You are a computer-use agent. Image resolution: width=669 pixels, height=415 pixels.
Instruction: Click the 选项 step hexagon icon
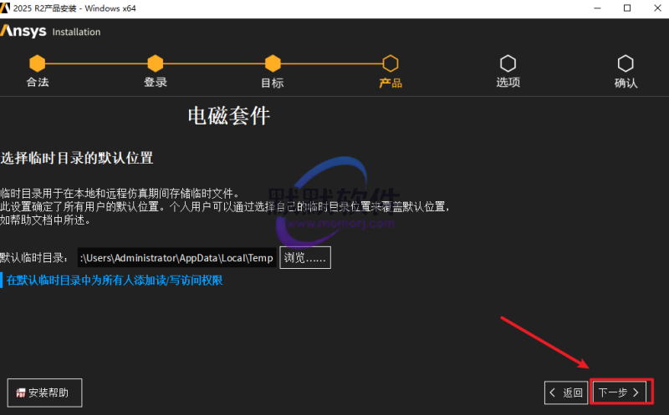pos(508,63)
